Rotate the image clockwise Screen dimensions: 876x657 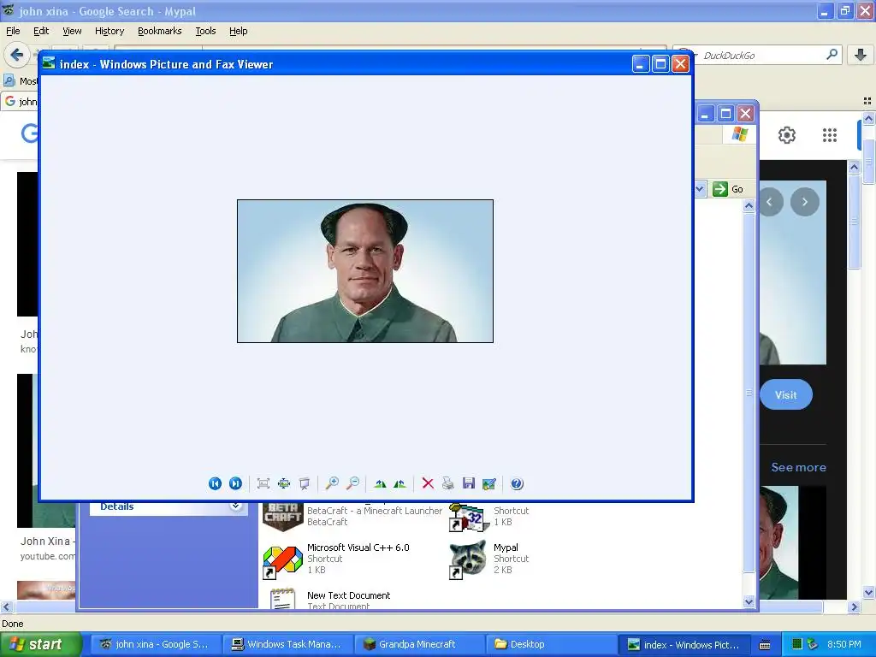[381, 484]
